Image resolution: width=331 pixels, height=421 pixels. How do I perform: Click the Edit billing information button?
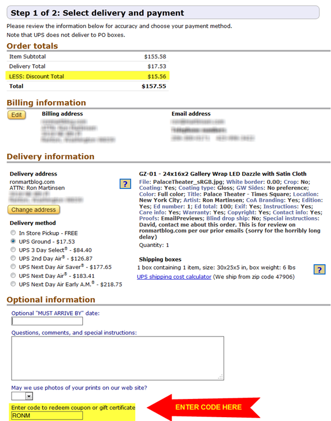click(17, 115)
